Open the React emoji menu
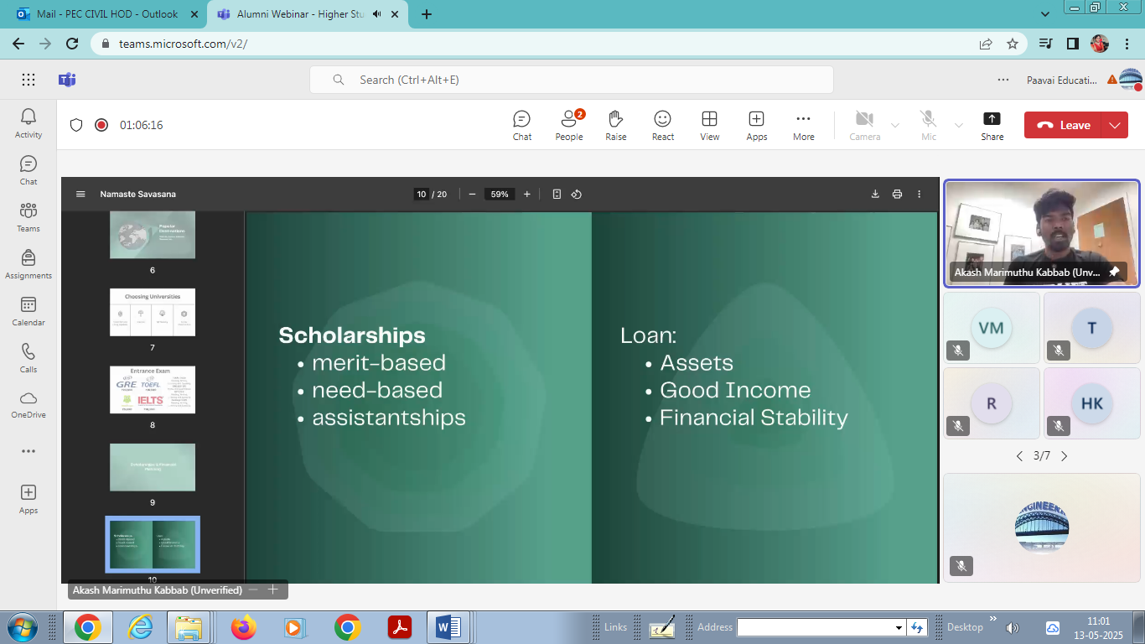This screenshot has height=644, width=1145. coord(662,125)
